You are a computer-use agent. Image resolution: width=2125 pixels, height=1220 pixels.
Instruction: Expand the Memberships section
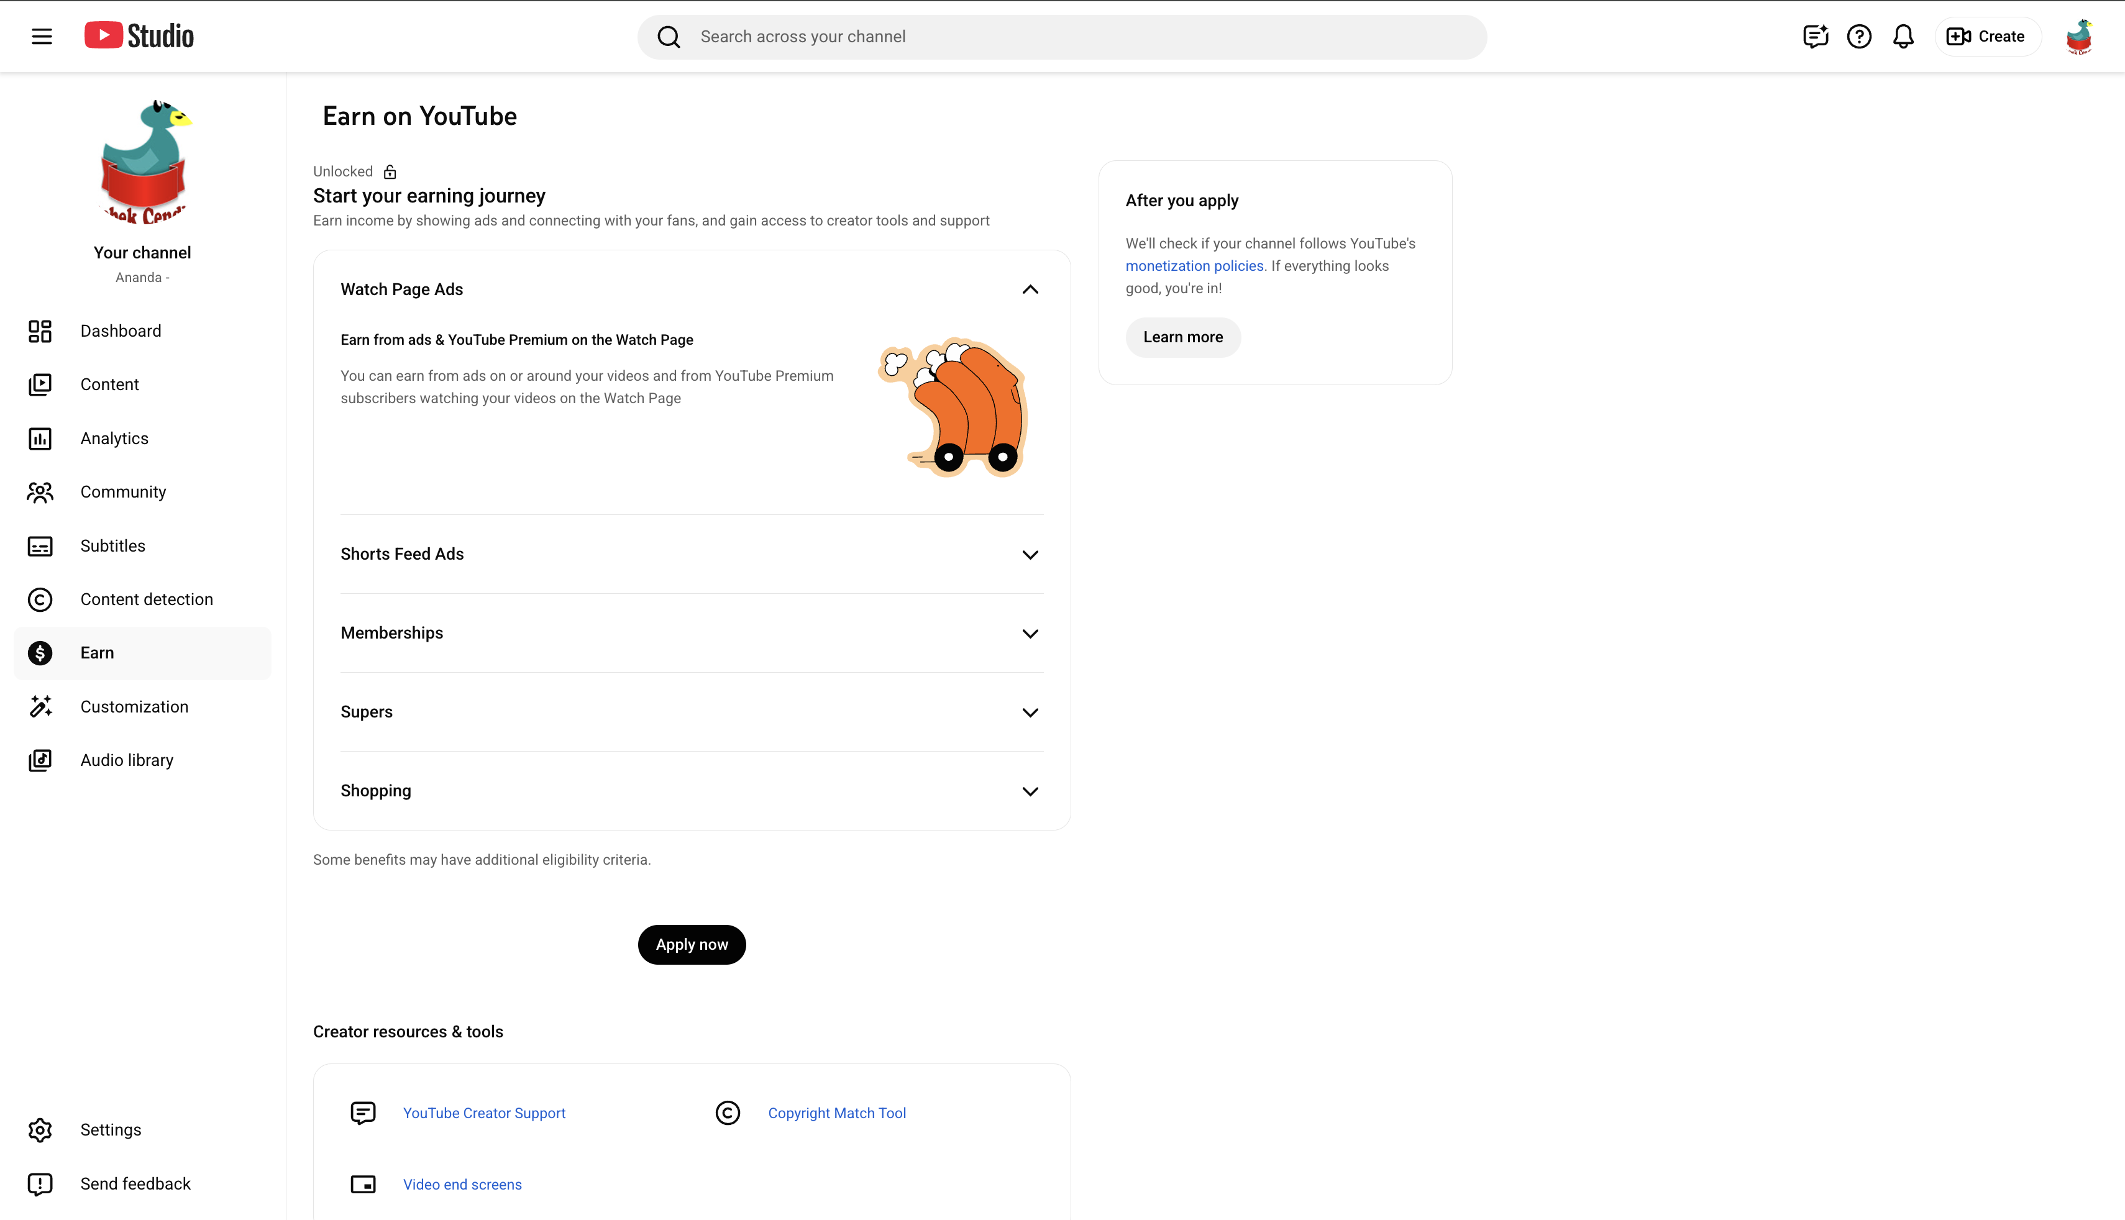(x=1031, y=634)
